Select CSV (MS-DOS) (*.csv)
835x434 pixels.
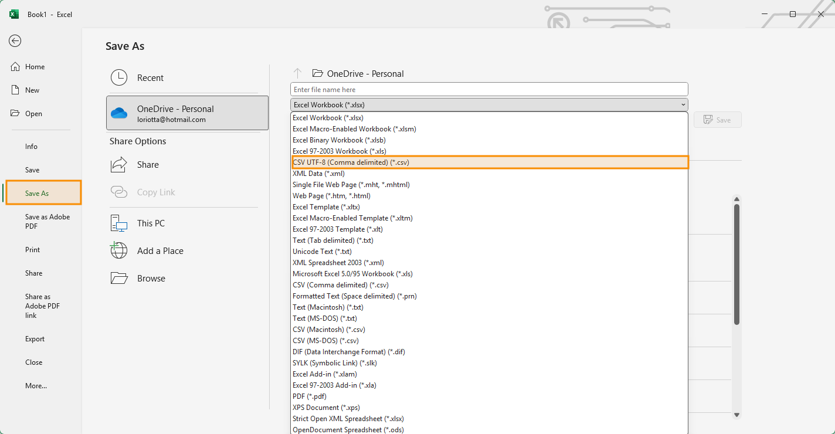pos(489,341)
